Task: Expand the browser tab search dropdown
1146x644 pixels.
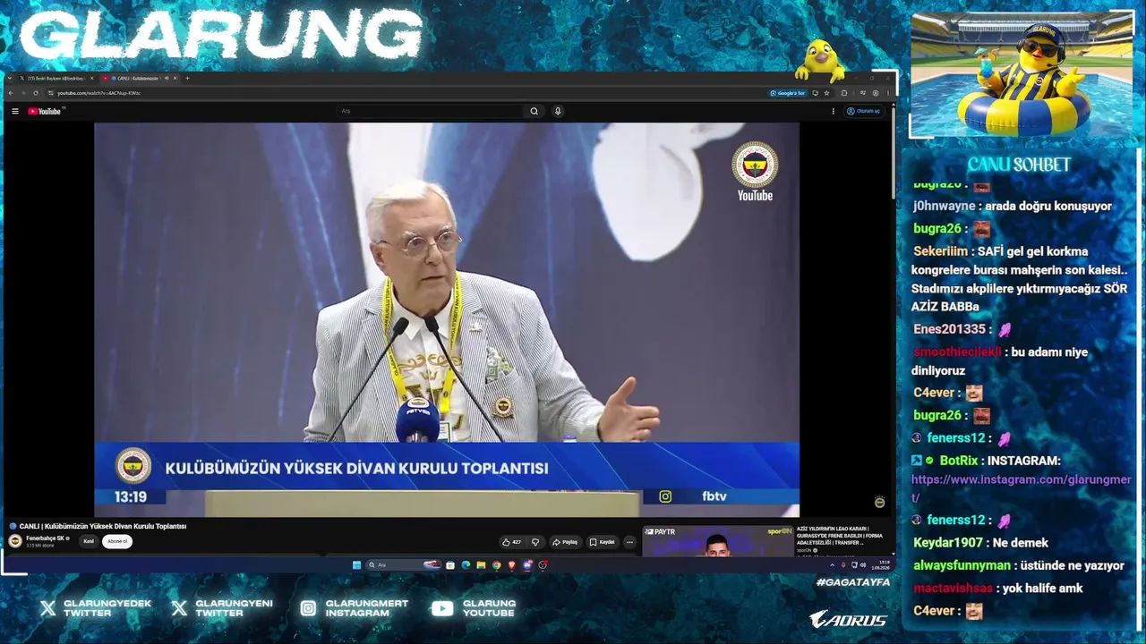Action: (10, 78)
